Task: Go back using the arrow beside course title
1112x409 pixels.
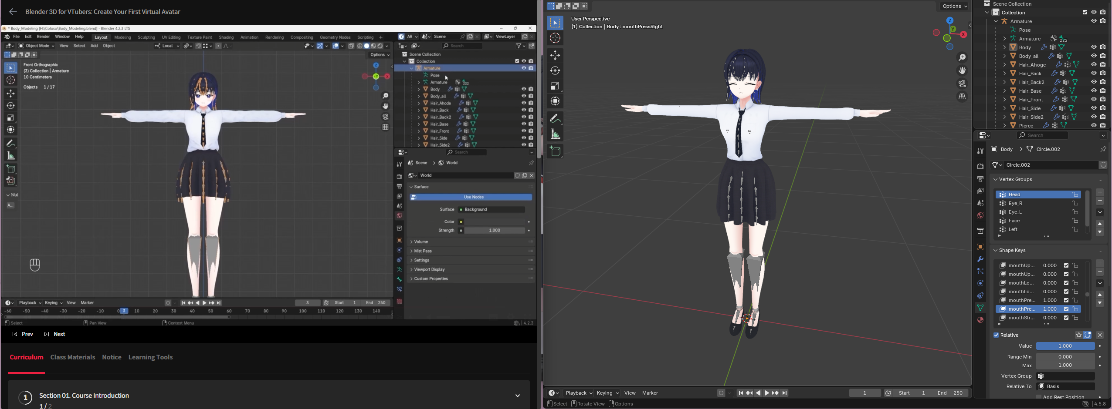Action: 13,12
